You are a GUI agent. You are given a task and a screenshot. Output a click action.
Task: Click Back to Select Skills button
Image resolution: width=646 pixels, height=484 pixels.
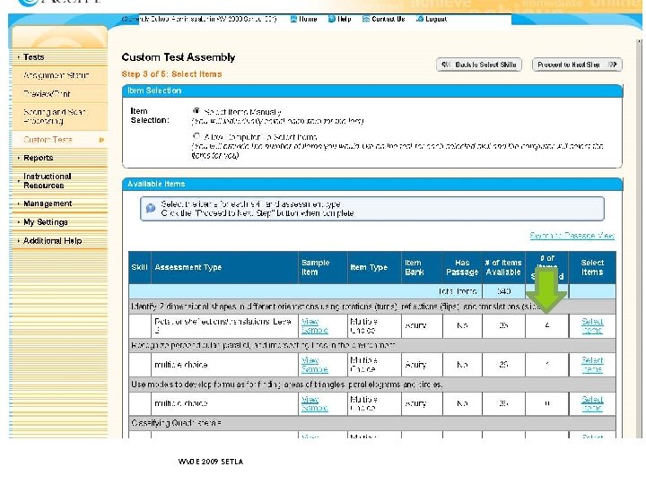point(479,65)
